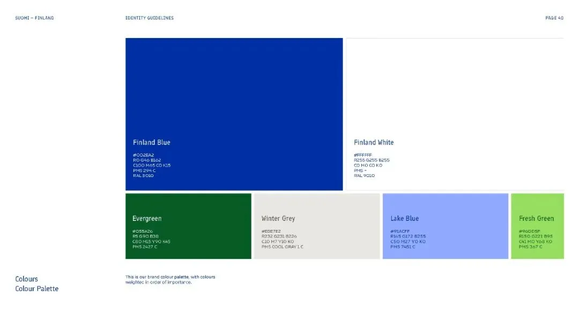The width and height of the screenshot is (579, 320).
Task: Click the IDENTITY GUIDELINES header
Action: pos(149,18)
